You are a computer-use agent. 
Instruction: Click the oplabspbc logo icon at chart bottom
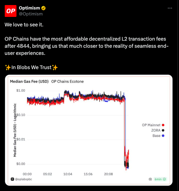click(x=12, y=179)
